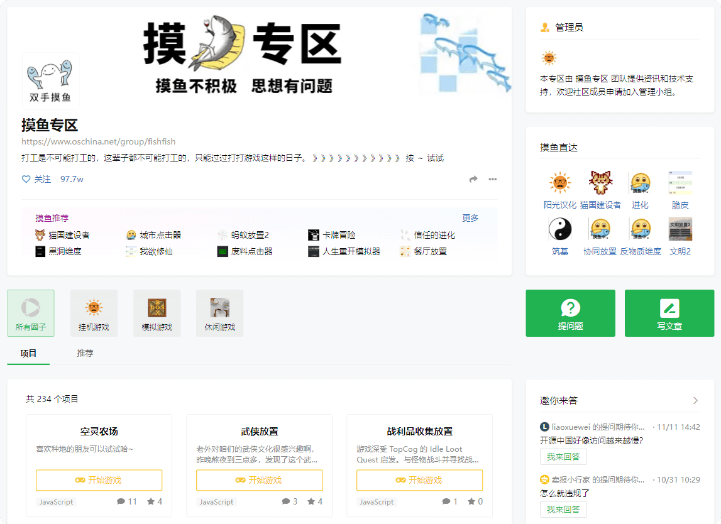Click the share arrow icon

[473, 179]
